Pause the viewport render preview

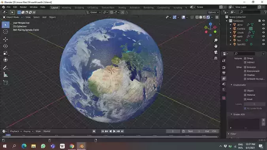217,17
